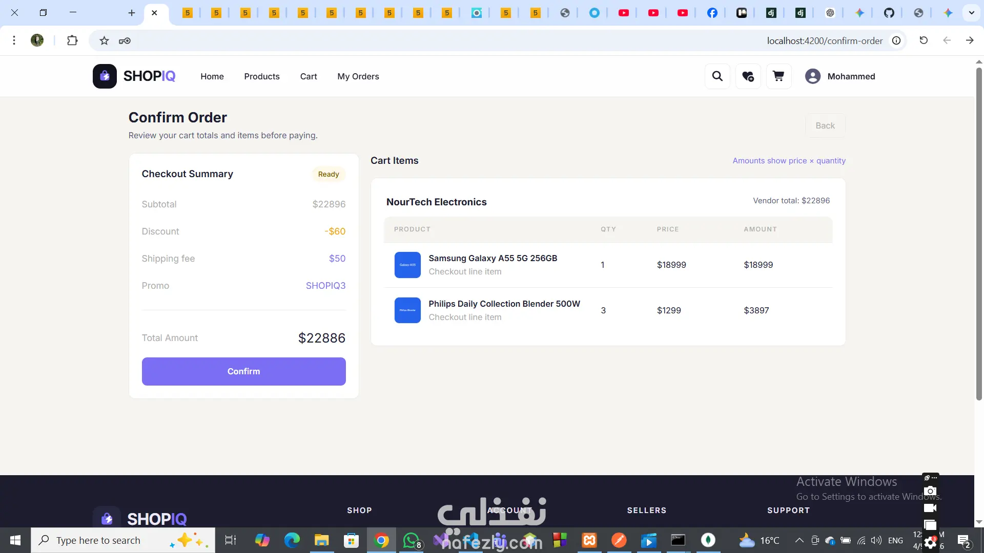Viewport: 984px width, 553px height.
Task: Click the Mohammed profile avatar icon
Action: (x=812, y=76)
